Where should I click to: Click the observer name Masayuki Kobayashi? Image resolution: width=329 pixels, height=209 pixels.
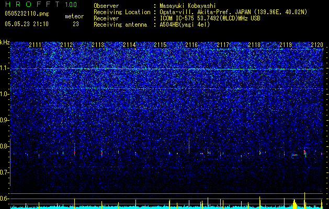(187, 6)
